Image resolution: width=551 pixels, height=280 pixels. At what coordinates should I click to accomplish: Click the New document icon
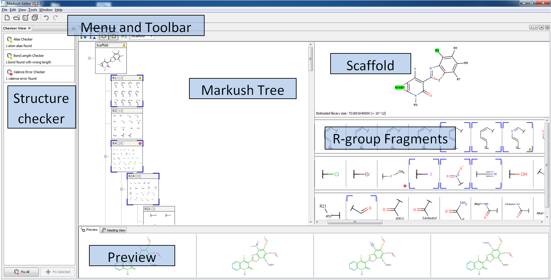click(7, 18)
